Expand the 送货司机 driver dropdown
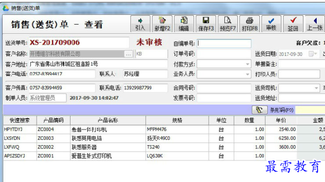 316,88
